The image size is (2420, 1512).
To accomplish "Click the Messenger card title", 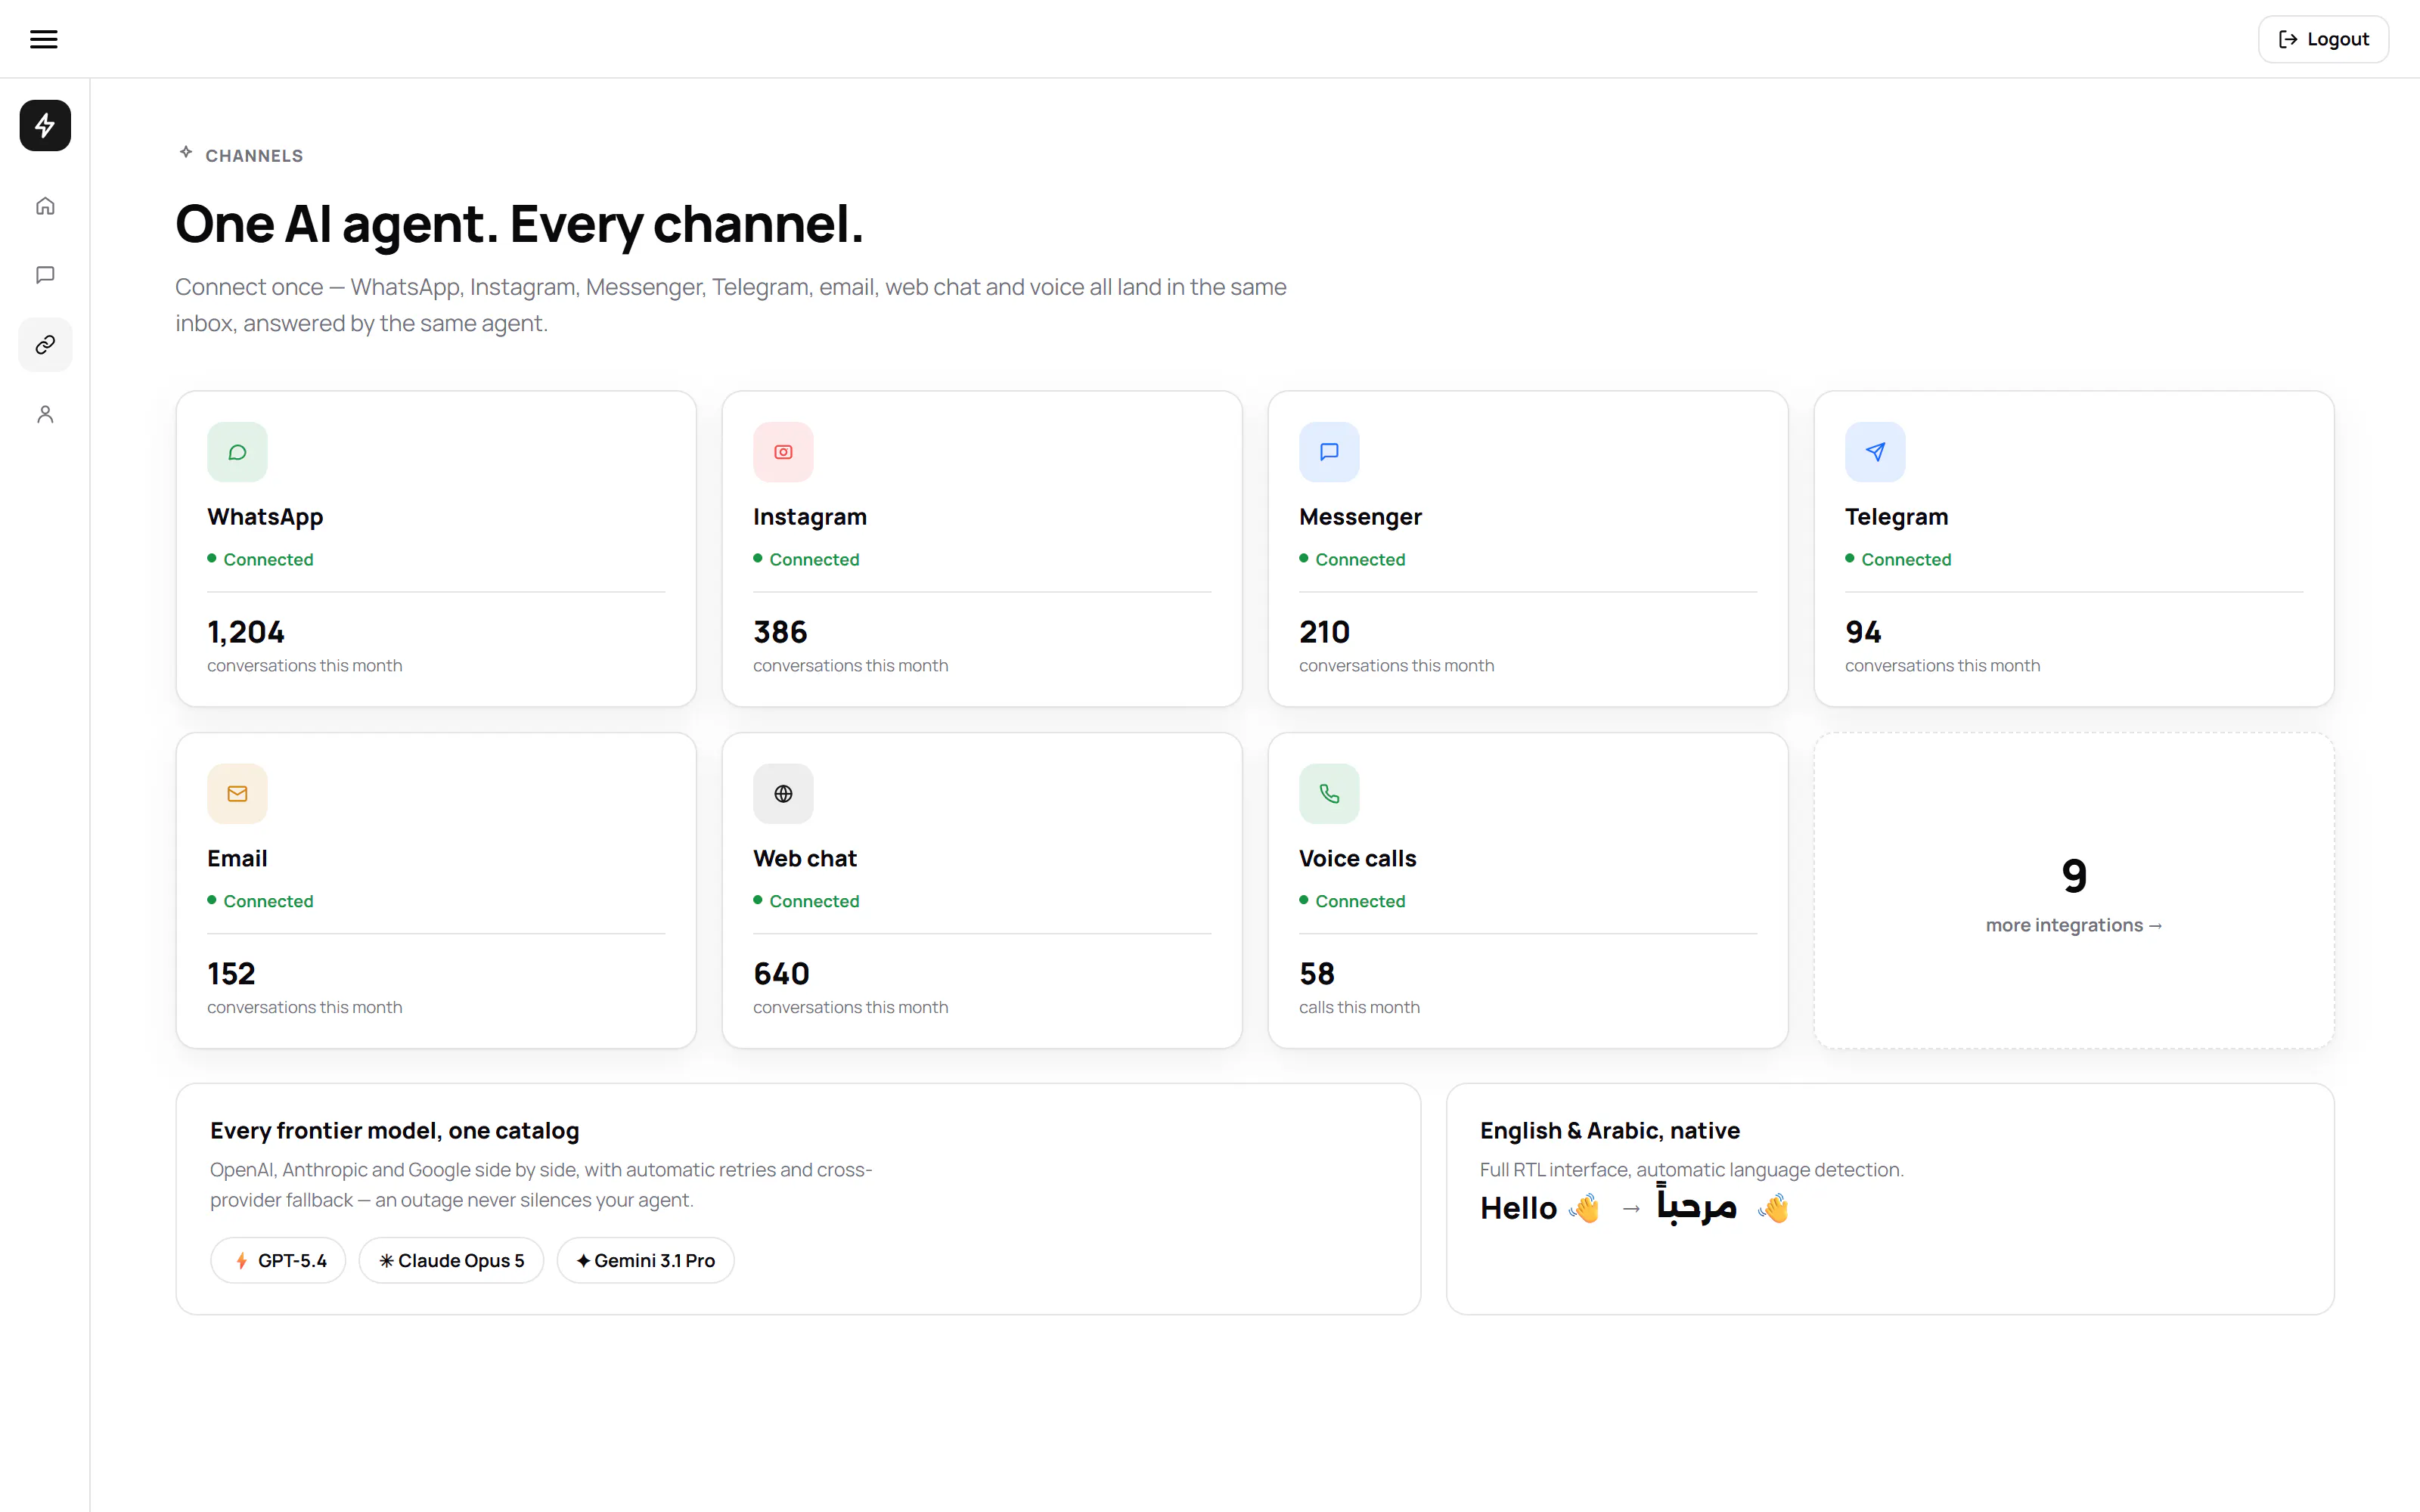I will (x=1360, y=517).
